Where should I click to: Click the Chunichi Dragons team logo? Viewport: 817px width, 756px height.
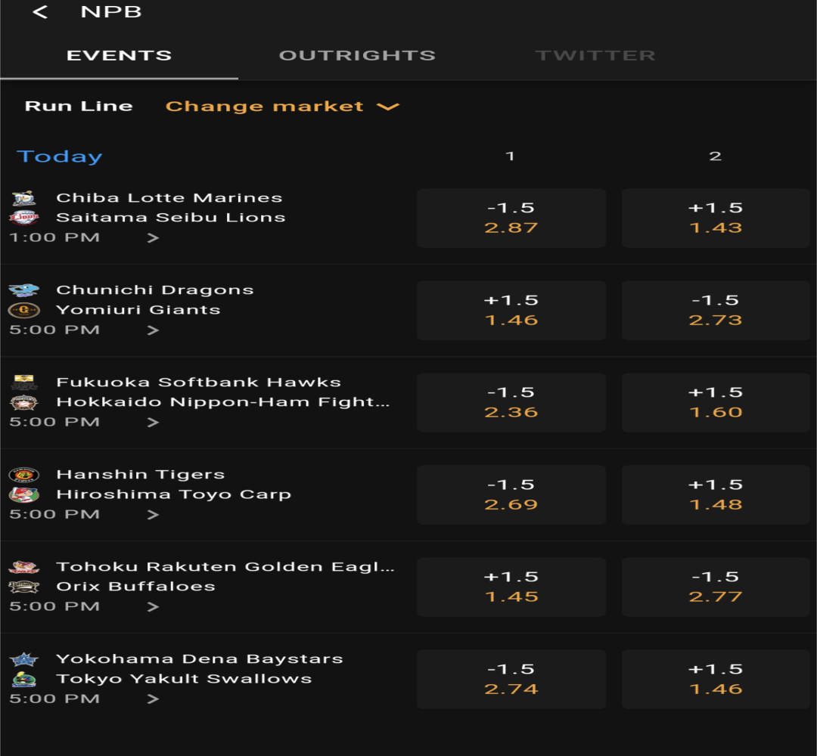(x=24, y=290)
